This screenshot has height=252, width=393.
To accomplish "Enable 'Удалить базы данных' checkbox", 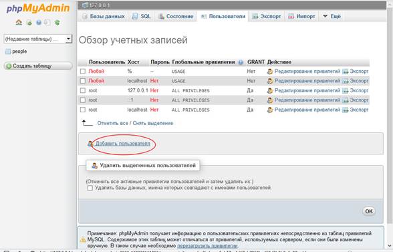I will click(90, 188).
